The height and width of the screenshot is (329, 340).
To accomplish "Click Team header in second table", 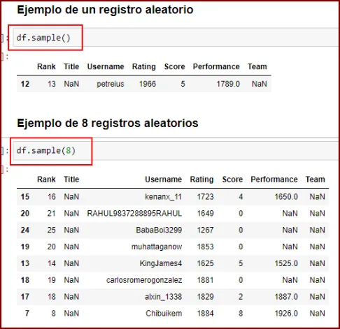I will [316, 180].
